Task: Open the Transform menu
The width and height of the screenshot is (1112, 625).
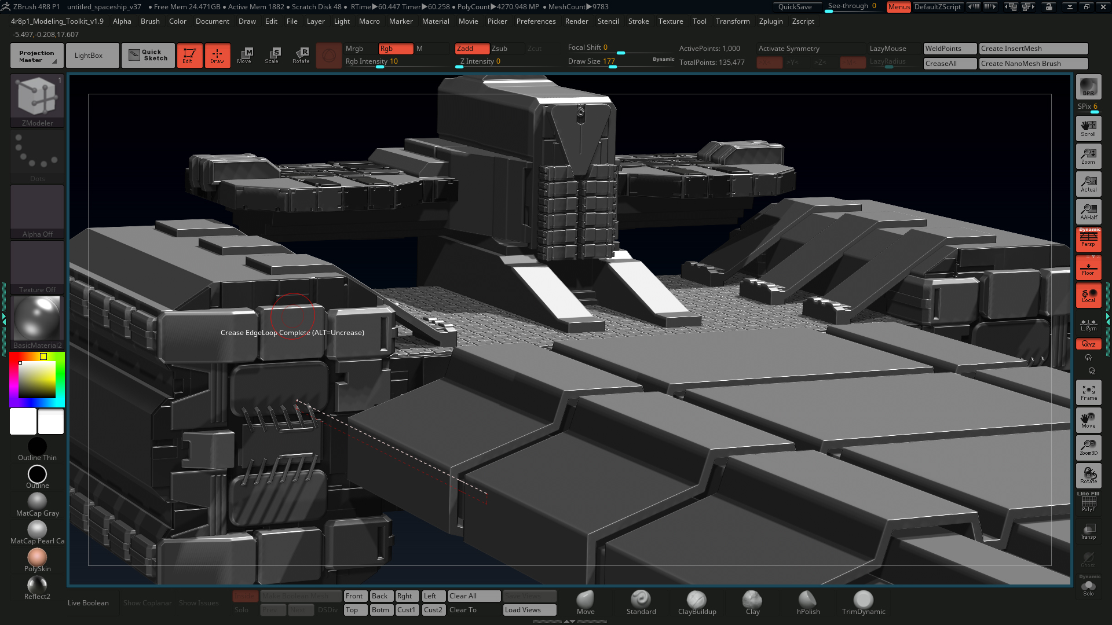Action: pos(732,21)
